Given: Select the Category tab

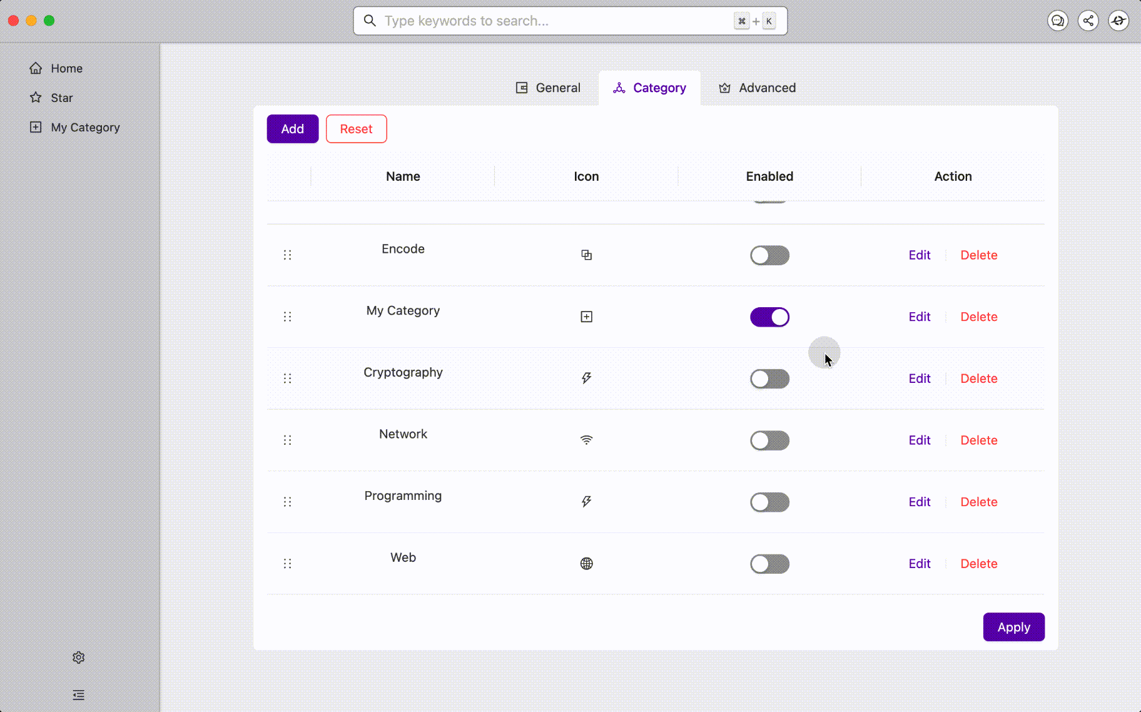Looking at the screenshot, I should pyautogui.click(x=649, y=88).
